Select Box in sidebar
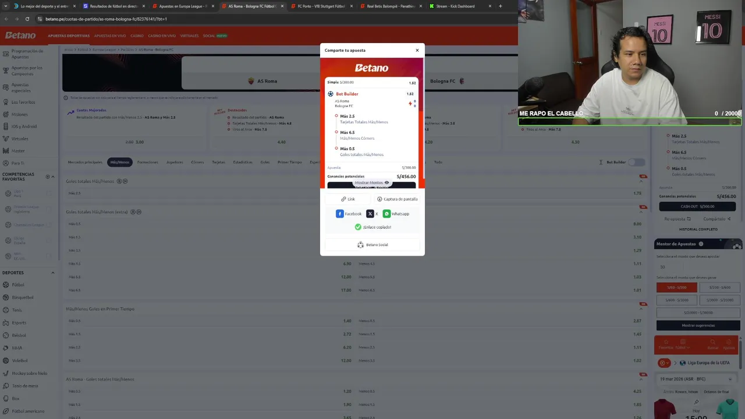Image resolution: width=745 pixels, height=419 pixels. (x=15, y=399)
